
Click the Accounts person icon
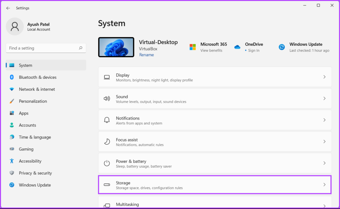pos(12,125)
